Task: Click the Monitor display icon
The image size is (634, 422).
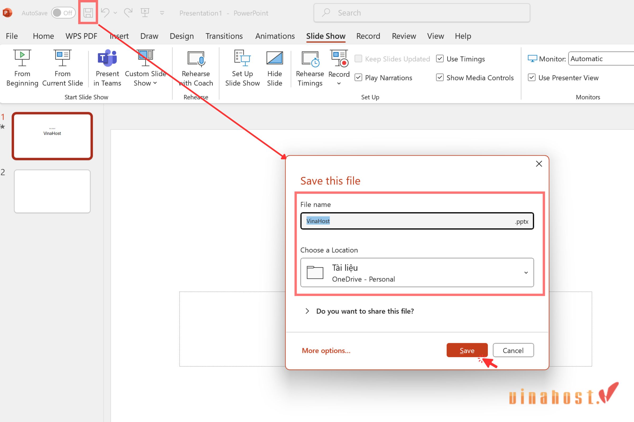Action: (x=532, y=59)
